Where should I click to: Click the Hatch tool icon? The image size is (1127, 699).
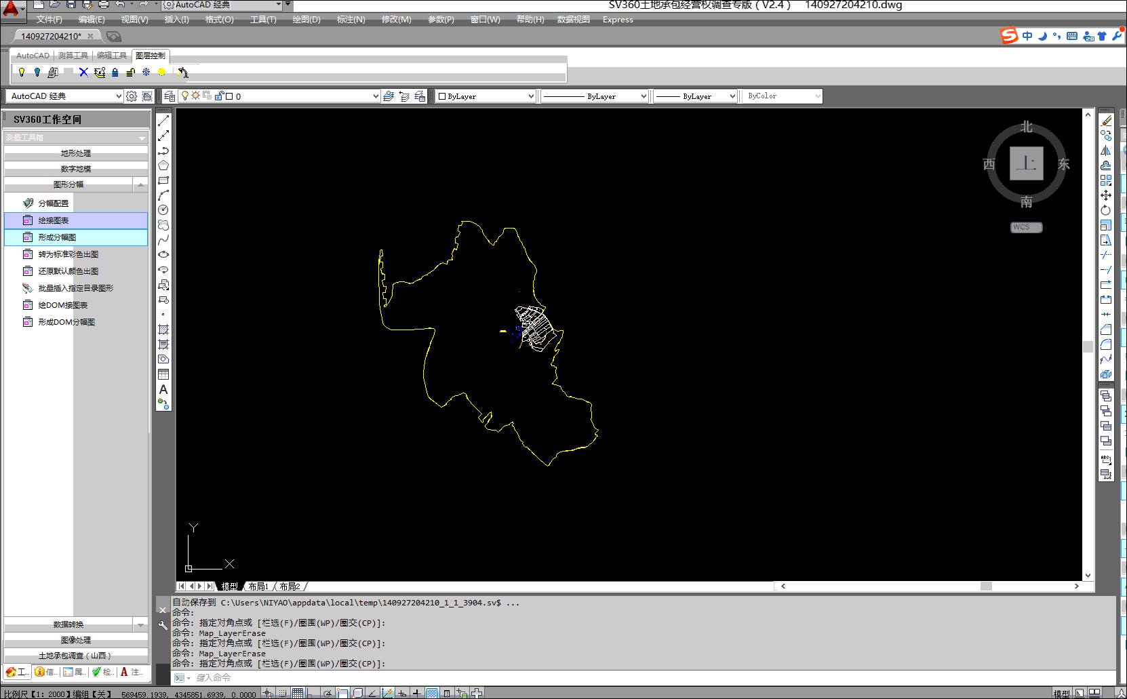click(x=163, y=329)
